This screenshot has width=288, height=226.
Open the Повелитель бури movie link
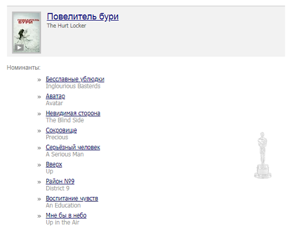tap(83, 17)
